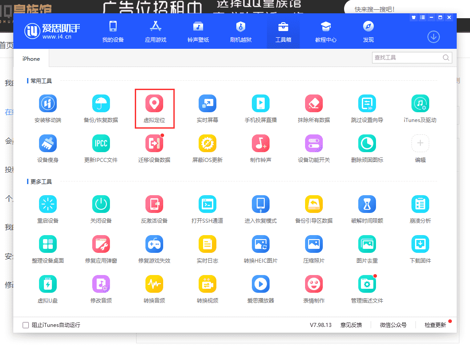Open the 实时屏幕 real-time screen tool
This screenshot has width=470, height=346.
point(208,104)
